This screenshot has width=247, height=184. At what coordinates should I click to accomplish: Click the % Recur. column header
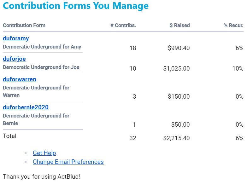click(233, 26)
